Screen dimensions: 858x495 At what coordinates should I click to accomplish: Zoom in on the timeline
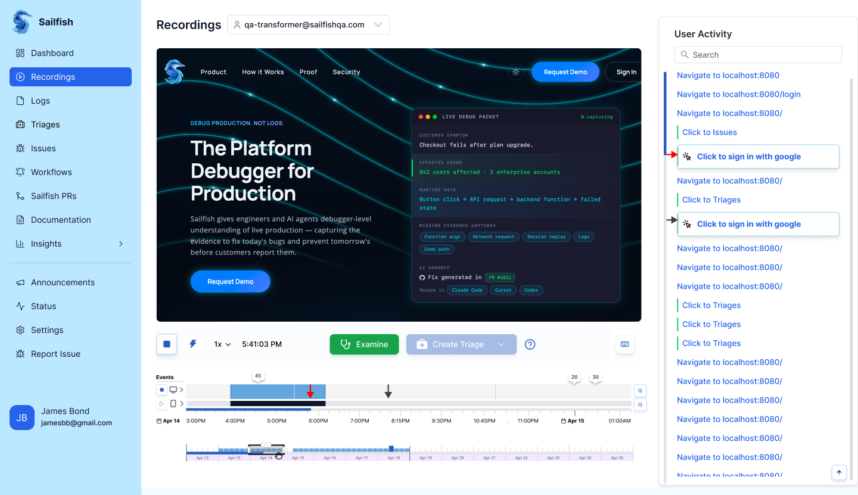coord(641,391)
